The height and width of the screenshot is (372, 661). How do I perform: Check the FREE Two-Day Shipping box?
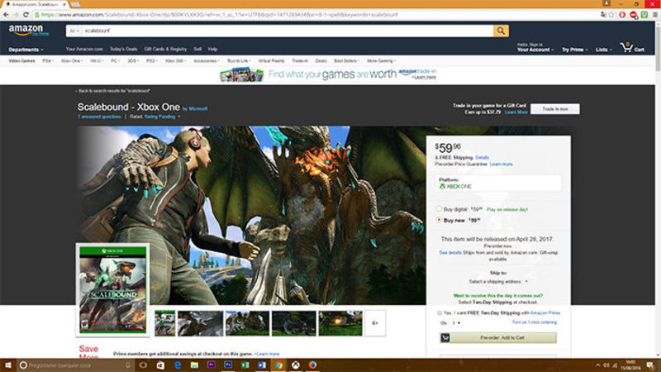click(x=440, y=312)
